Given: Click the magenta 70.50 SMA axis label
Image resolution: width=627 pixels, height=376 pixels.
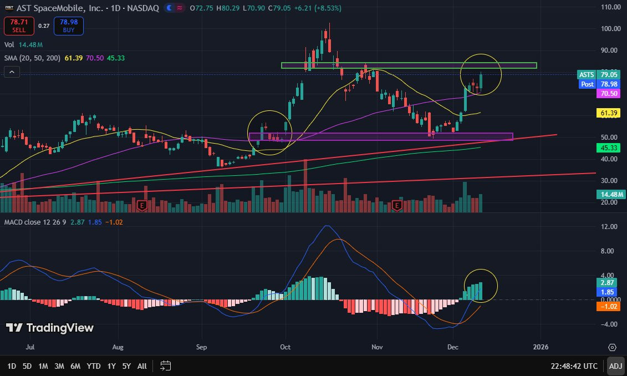Looking at the screenshot, I should click(x=608, y=94).
